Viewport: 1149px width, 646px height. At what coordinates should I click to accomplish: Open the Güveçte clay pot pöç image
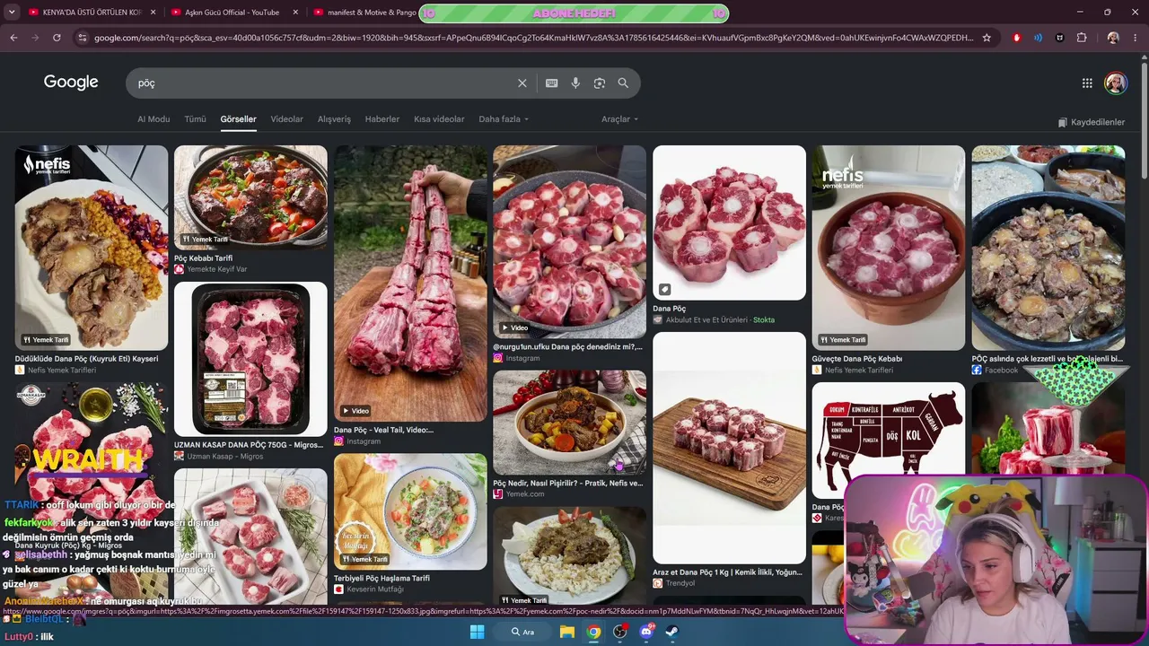[889, 248]
